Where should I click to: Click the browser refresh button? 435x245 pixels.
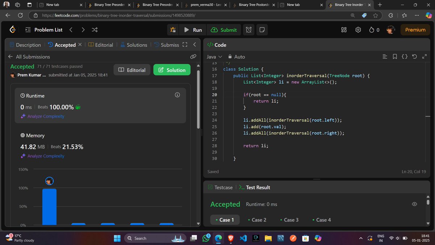[x=20, y=15]
